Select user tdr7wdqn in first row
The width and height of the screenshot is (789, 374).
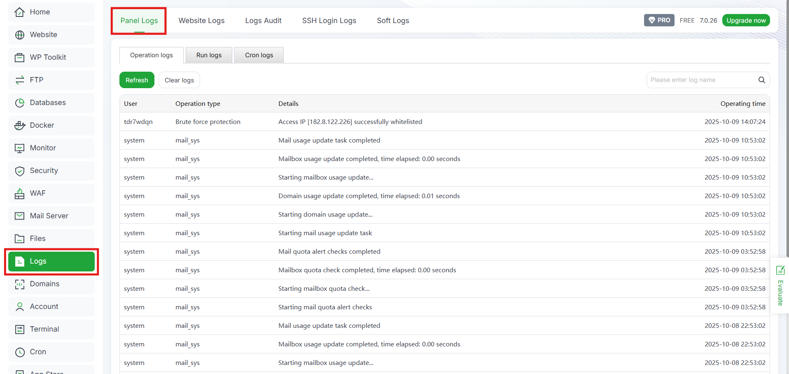point(138,122)
